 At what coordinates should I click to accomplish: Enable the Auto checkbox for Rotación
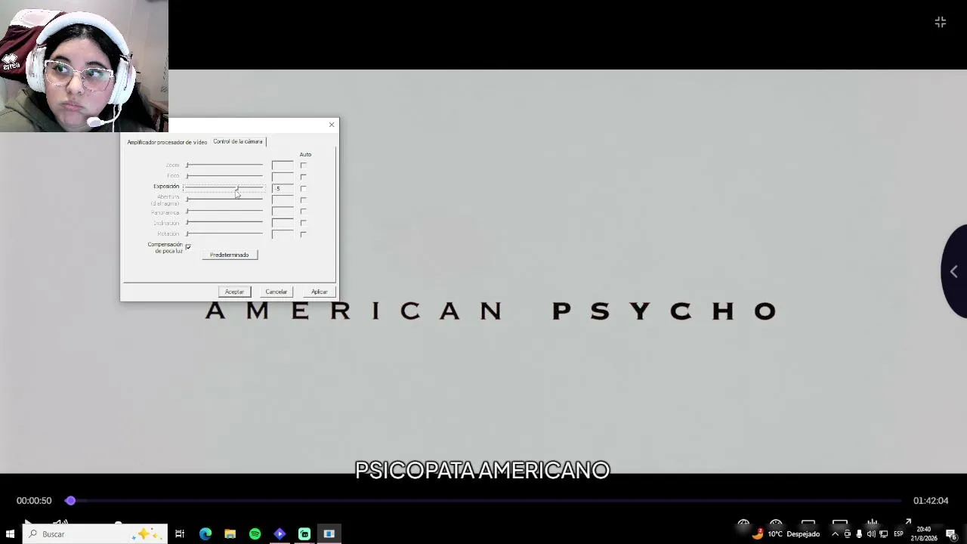pyautogui.click(x=303, y=234)
